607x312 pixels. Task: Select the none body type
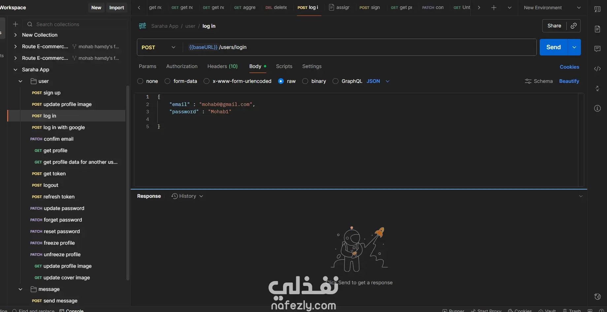click(x=140, y=81)
